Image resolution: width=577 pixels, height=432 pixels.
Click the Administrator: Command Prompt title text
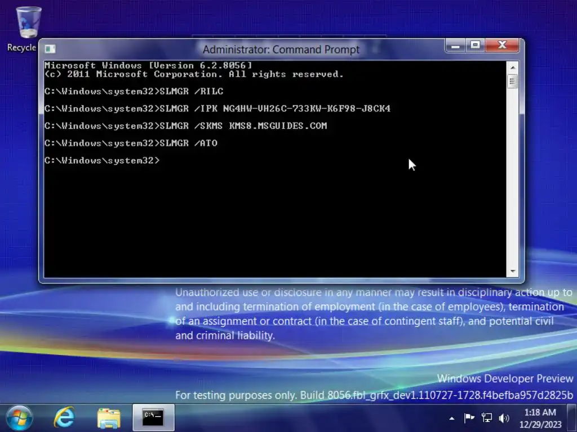click(x=281, y=49)
